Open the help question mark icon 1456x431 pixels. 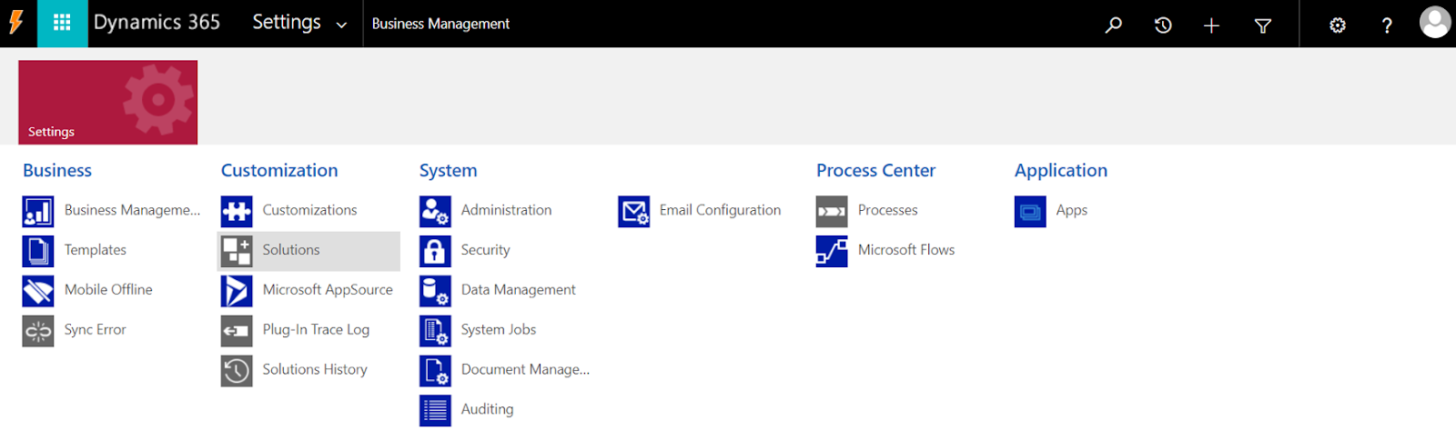click(1387, 25)
